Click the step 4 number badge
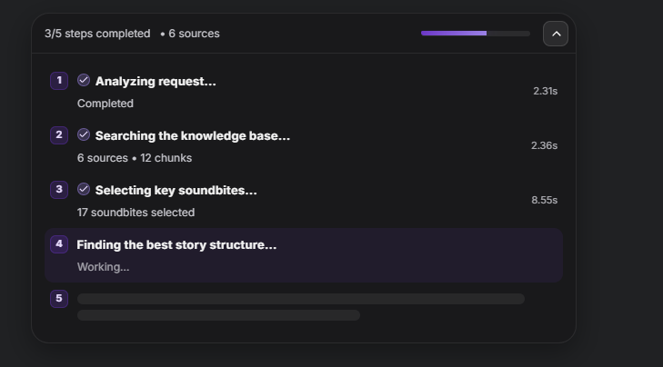663x367 pixels. (59, 244)
